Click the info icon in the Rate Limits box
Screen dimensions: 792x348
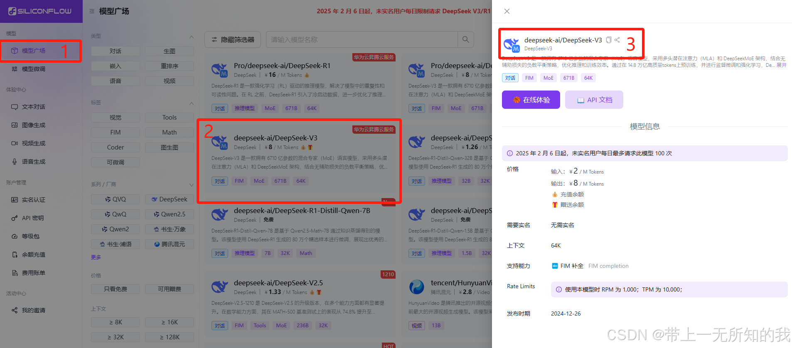click(559, 289)
